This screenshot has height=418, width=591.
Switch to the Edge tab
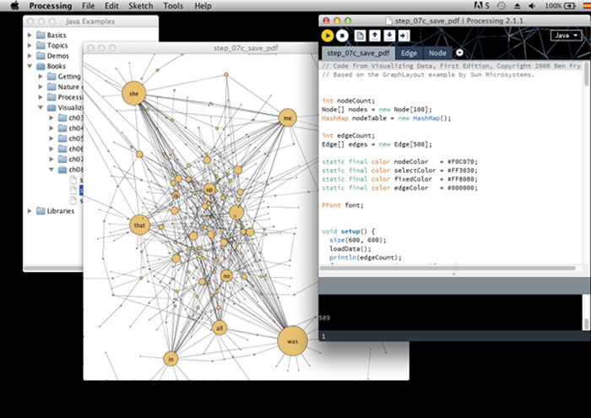[409, 53]
